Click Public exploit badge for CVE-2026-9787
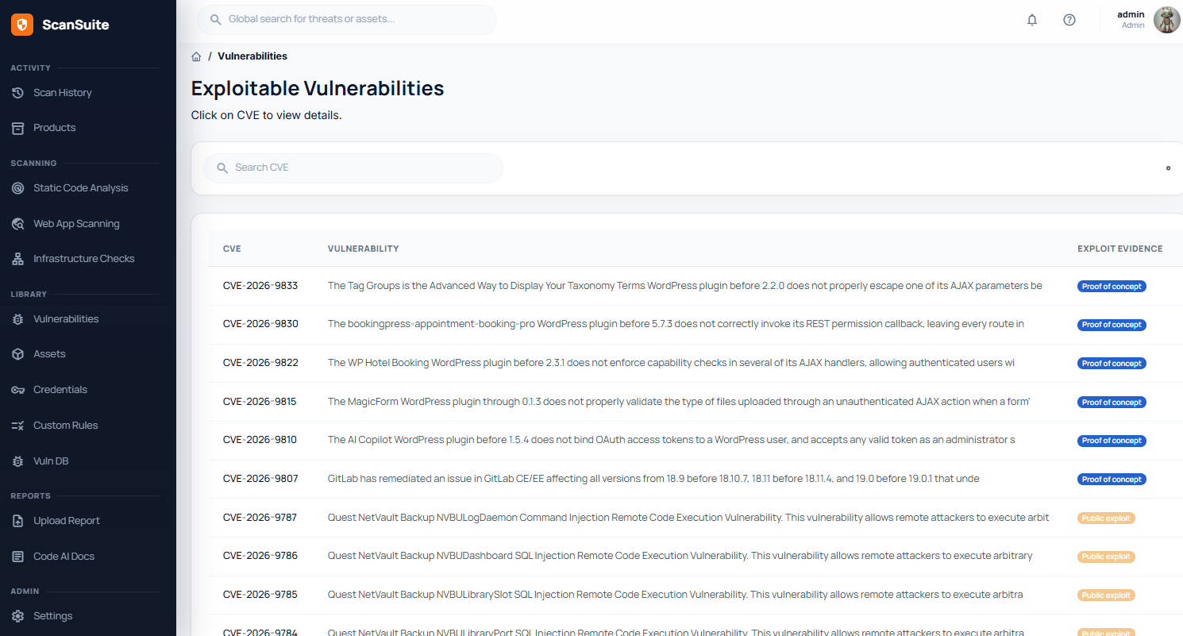This screenshot has width=1183, height=636. [1106, 518]
